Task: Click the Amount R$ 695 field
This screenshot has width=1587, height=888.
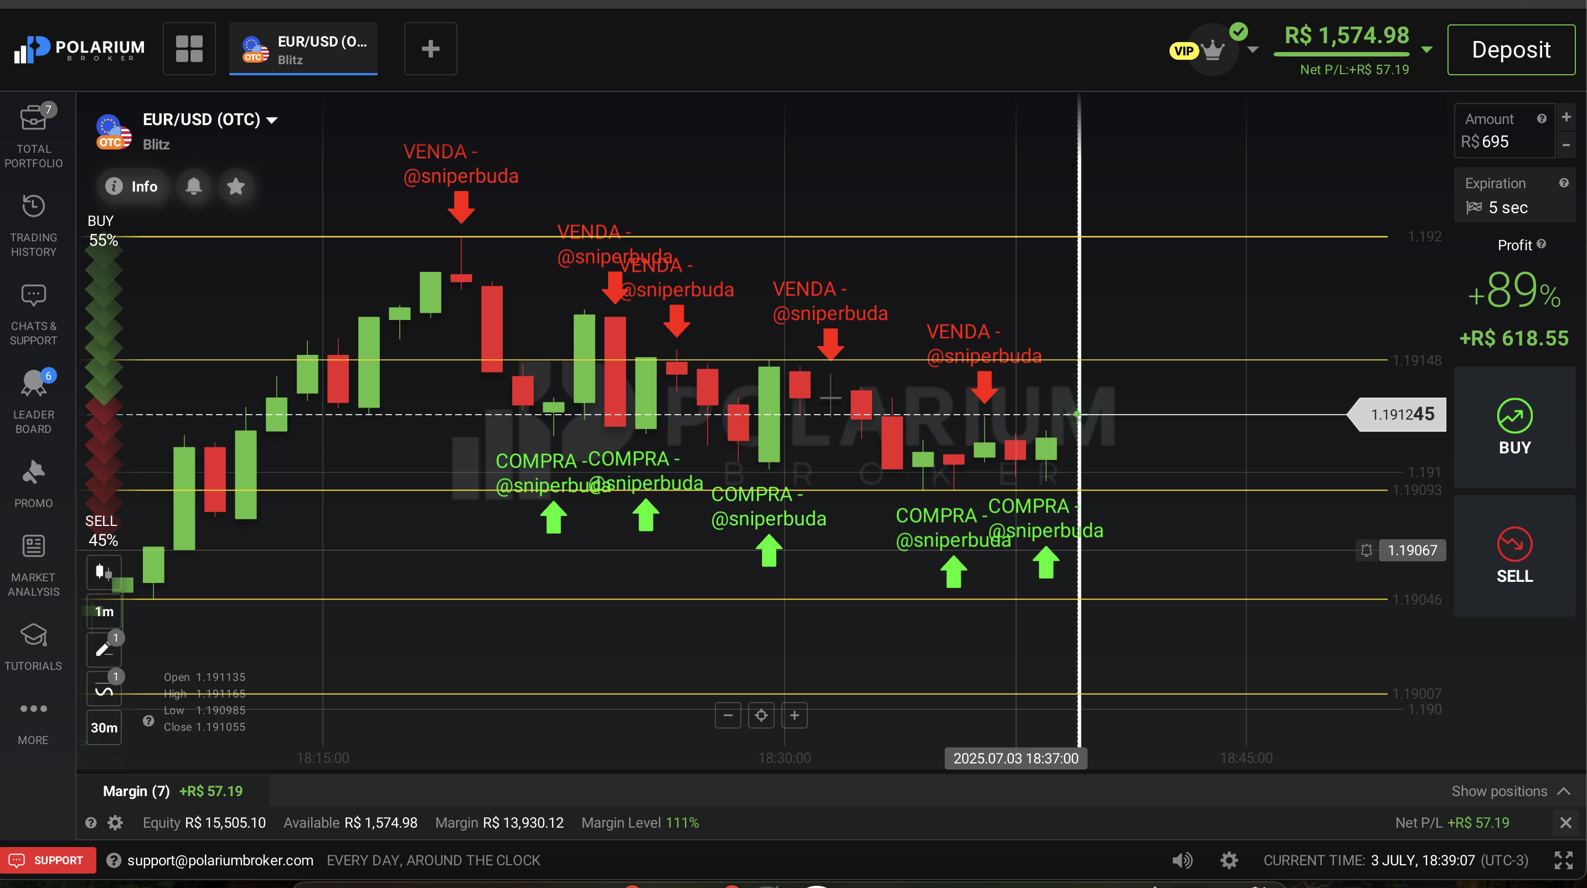Action: (1504, 131)
